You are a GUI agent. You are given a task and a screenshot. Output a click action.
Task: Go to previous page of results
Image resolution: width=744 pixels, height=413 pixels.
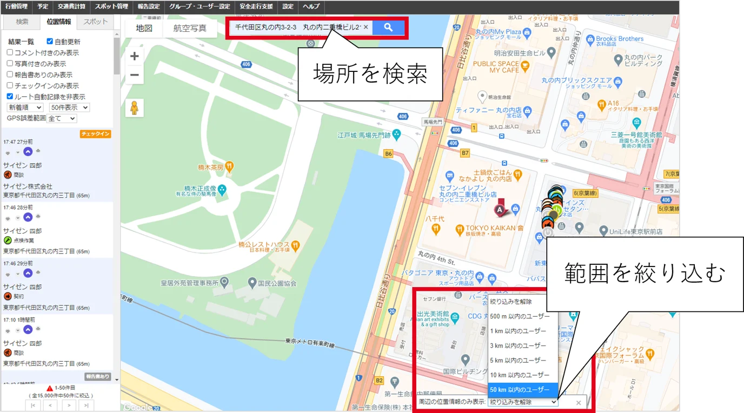[x=50, y=405]
